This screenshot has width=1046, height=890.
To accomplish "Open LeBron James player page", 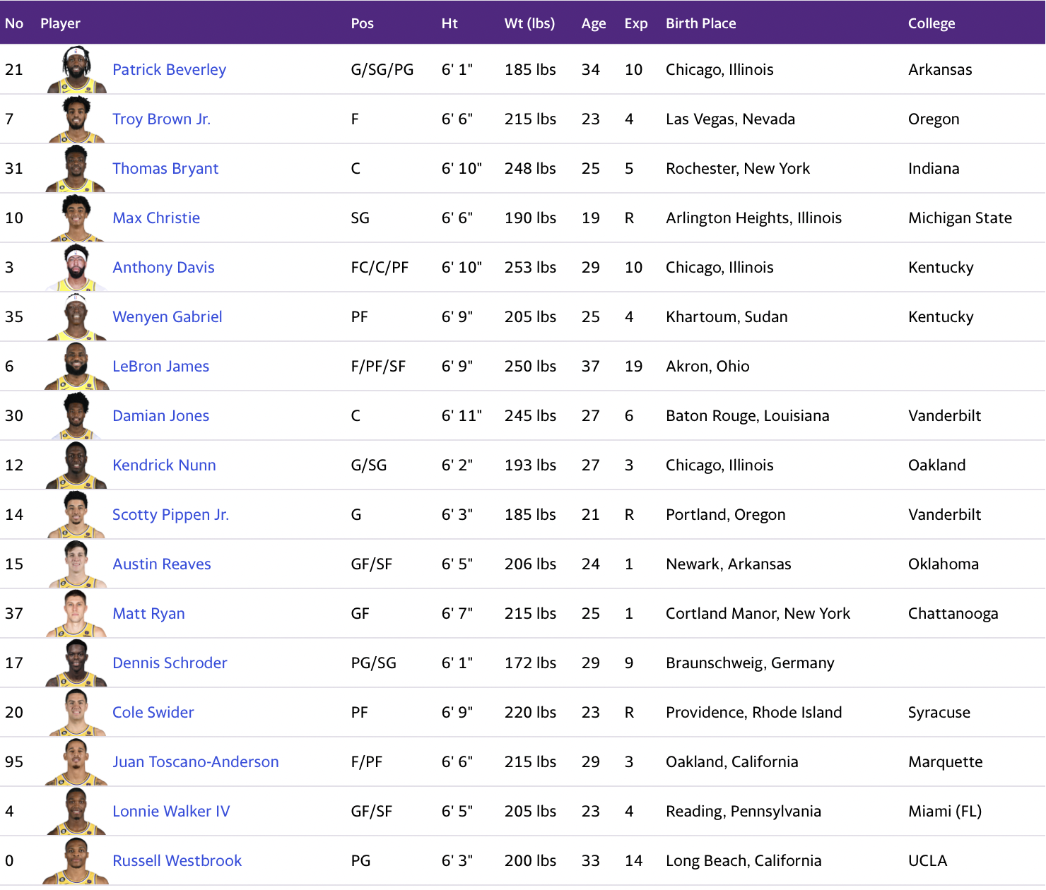I will 160,366.
